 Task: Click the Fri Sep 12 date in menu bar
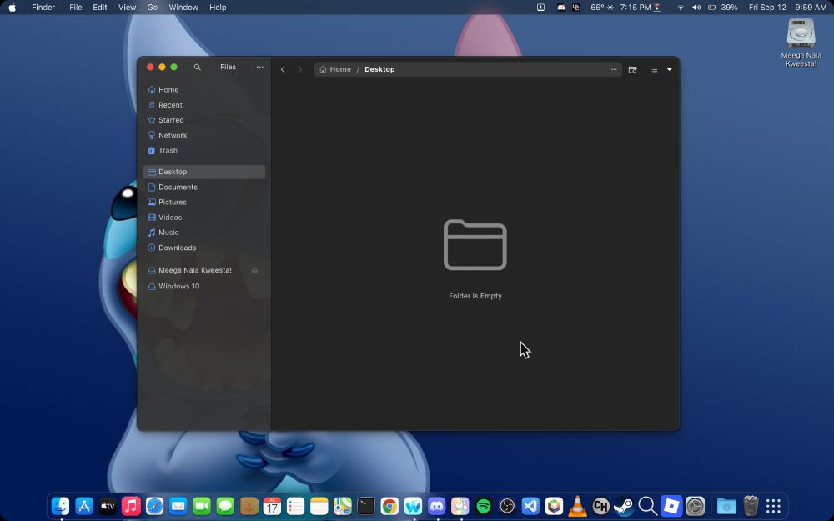767,8
